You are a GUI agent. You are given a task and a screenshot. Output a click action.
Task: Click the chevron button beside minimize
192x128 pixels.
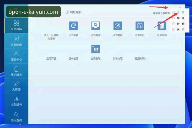pyautogui.click(x=180, y=8)
